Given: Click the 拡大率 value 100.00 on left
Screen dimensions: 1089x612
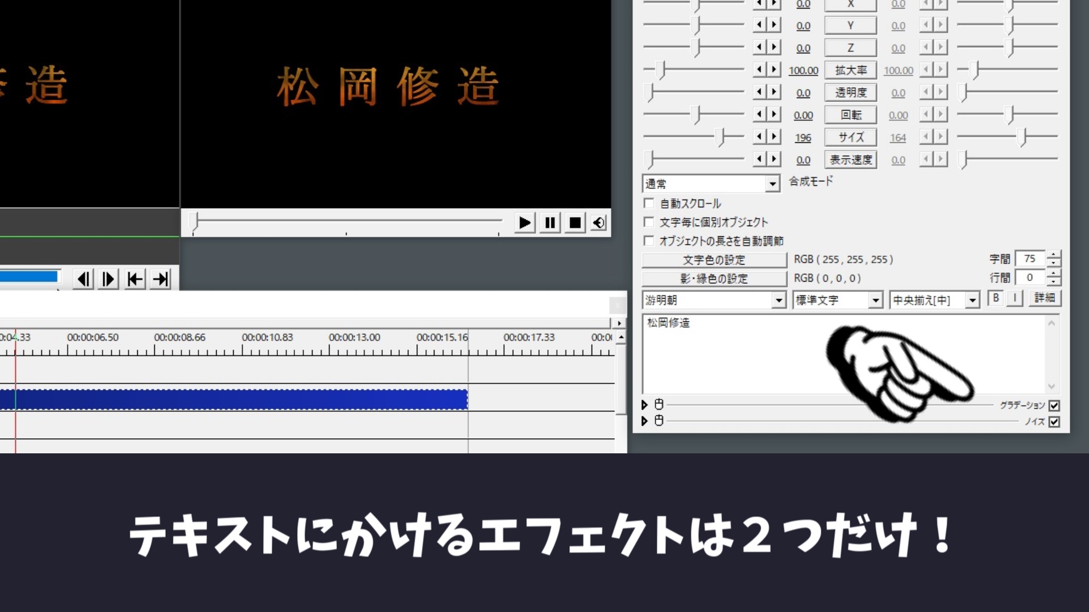Looking at the screenshot, I should click(x=803, y=71).
